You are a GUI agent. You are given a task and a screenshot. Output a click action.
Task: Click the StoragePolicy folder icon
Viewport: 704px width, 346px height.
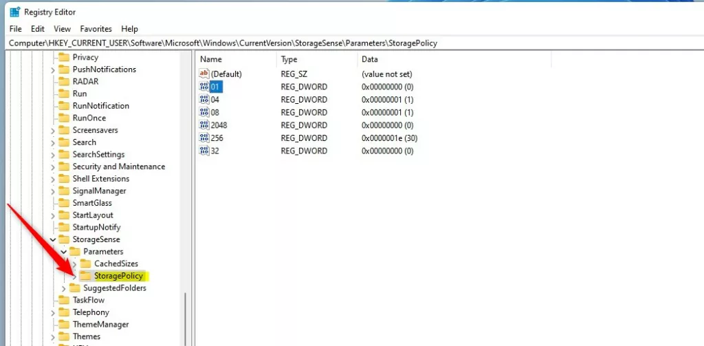tap(85, 275)
